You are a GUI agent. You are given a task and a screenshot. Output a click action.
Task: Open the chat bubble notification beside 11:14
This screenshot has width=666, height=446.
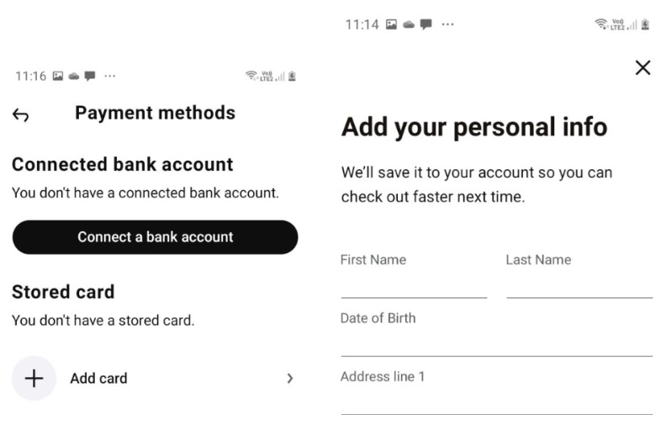(425, 24)
